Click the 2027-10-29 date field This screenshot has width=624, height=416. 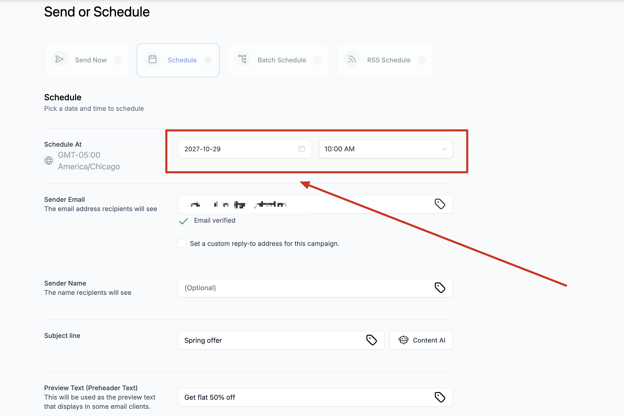239,149
